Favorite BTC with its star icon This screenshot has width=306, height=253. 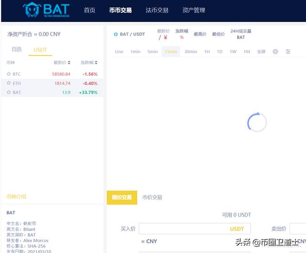[9, 74]
